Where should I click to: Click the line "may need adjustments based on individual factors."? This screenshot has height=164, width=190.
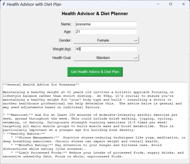[x=52, y=107]
